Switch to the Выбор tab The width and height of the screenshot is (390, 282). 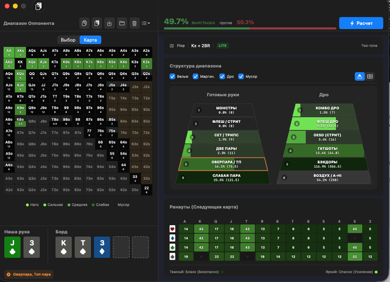[x=68, y=40]
